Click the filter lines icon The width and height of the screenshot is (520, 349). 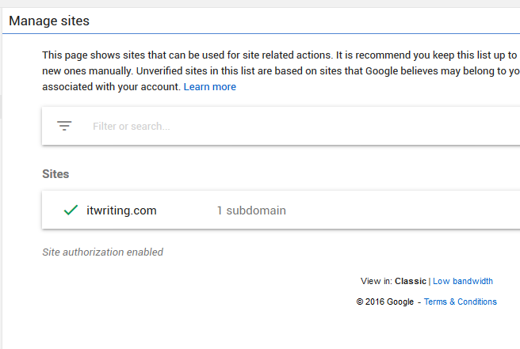[x=65, y=126]
